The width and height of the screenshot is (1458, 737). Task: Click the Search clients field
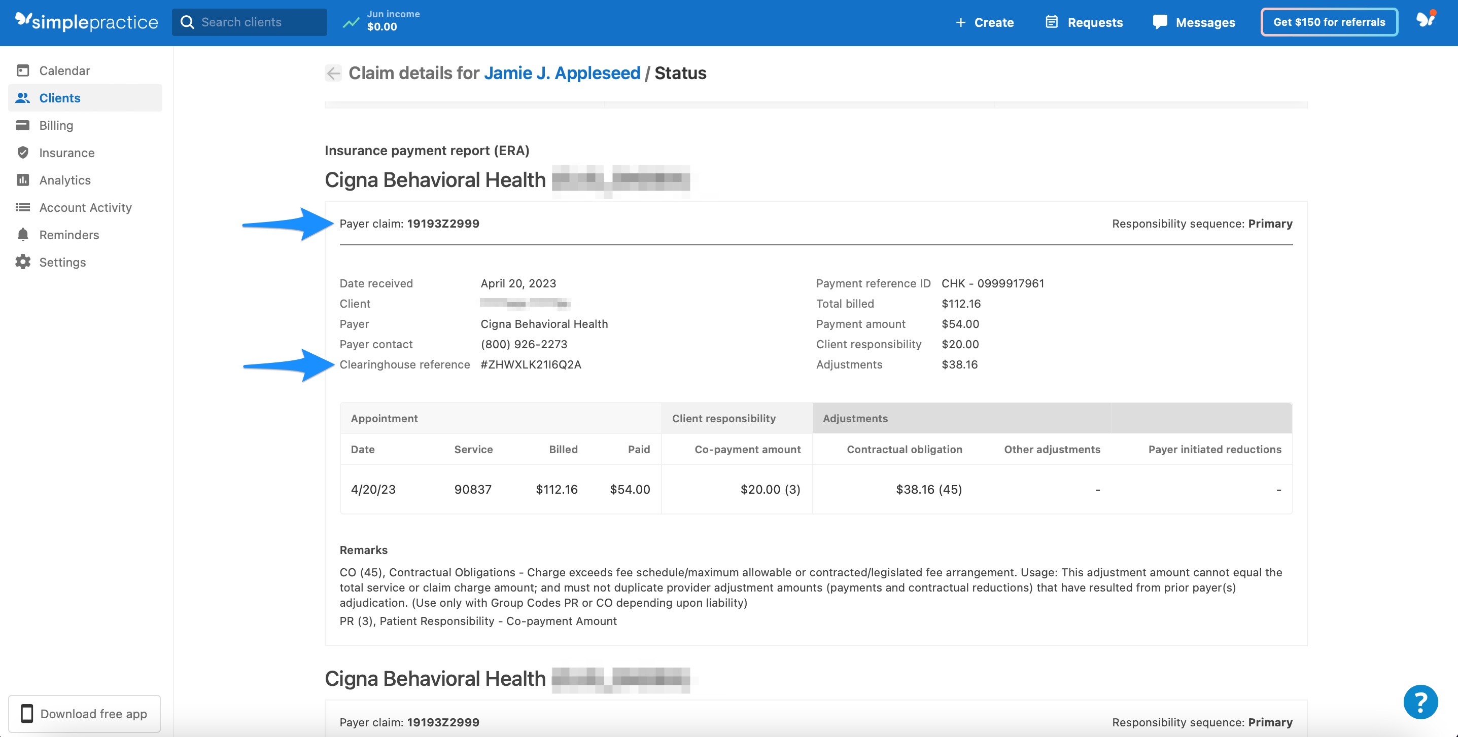pyautogui.click(x=249, y=22)
